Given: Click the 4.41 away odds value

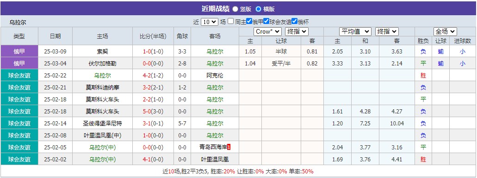Looking at the screenshot, I should [x=397, y=160].
